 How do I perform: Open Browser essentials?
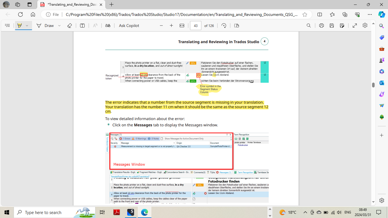(357, 14)
